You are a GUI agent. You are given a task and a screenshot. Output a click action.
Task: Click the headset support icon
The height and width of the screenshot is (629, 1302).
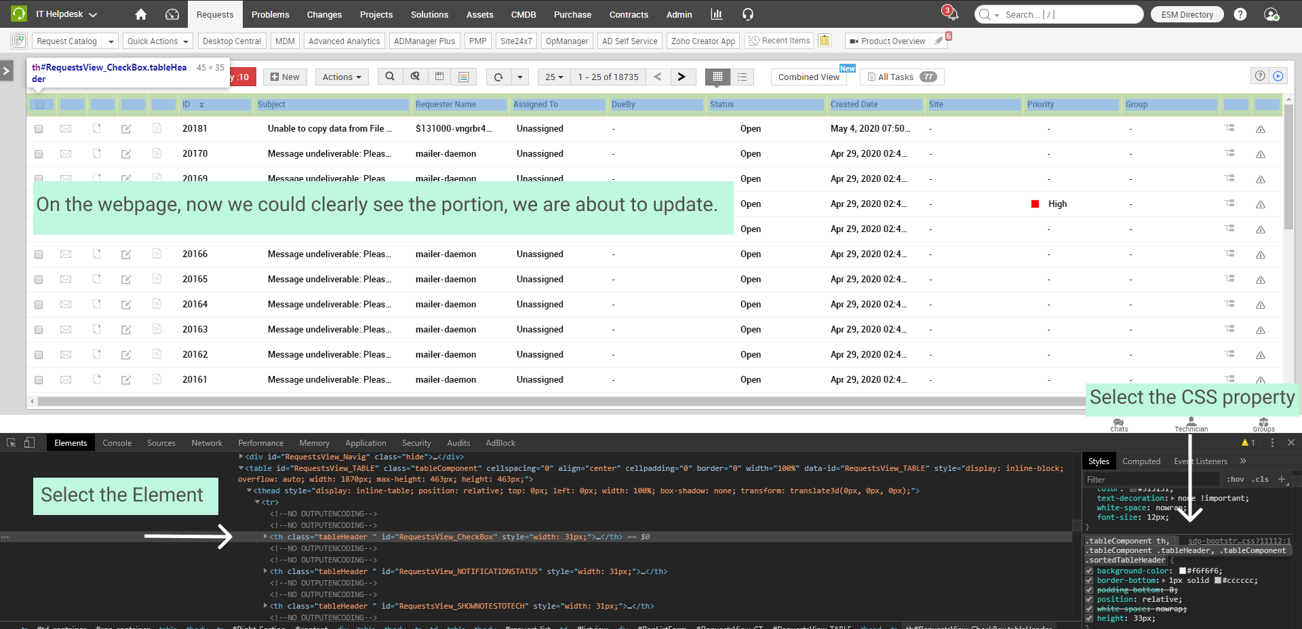[x=747, y=14]
